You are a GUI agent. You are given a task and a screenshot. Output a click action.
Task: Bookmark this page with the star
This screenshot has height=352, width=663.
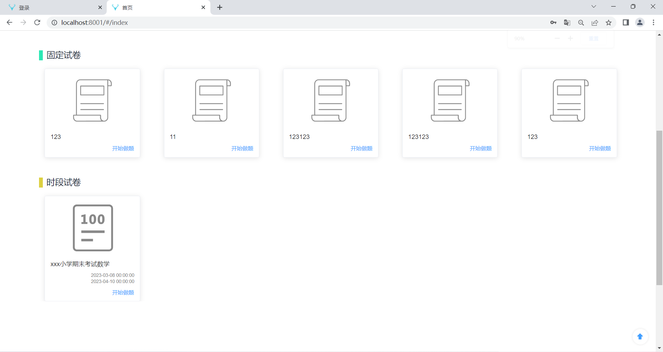(x=608, y=22)
